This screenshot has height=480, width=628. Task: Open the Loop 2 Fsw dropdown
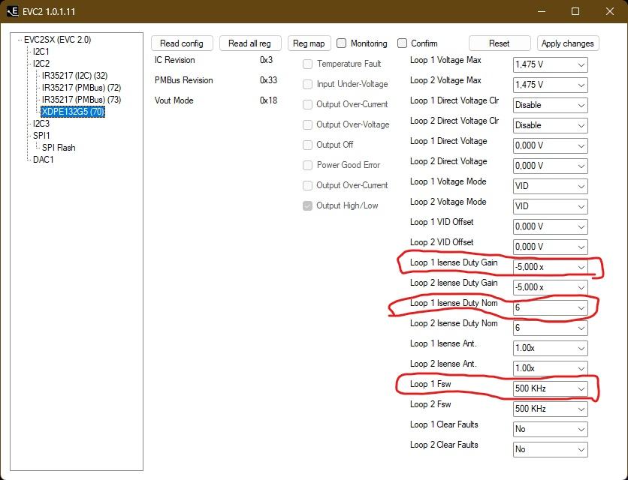coord(551,409)
